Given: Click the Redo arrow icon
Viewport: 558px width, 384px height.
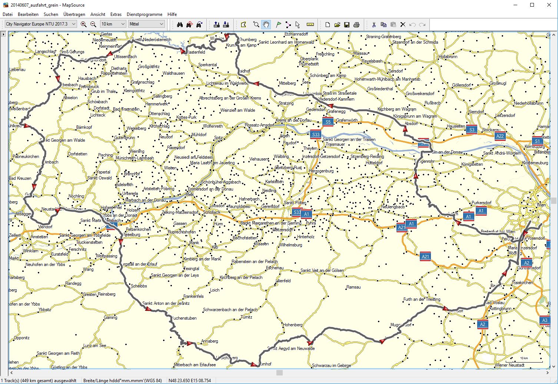Looking at the screenshot, I should 422,24.
